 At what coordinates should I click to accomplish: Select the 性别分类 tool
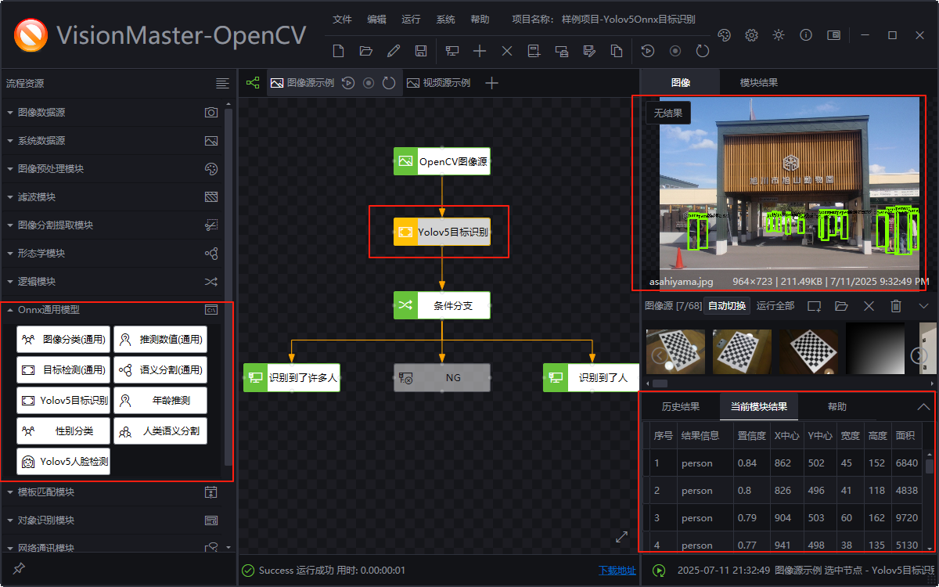click(63, 430)
